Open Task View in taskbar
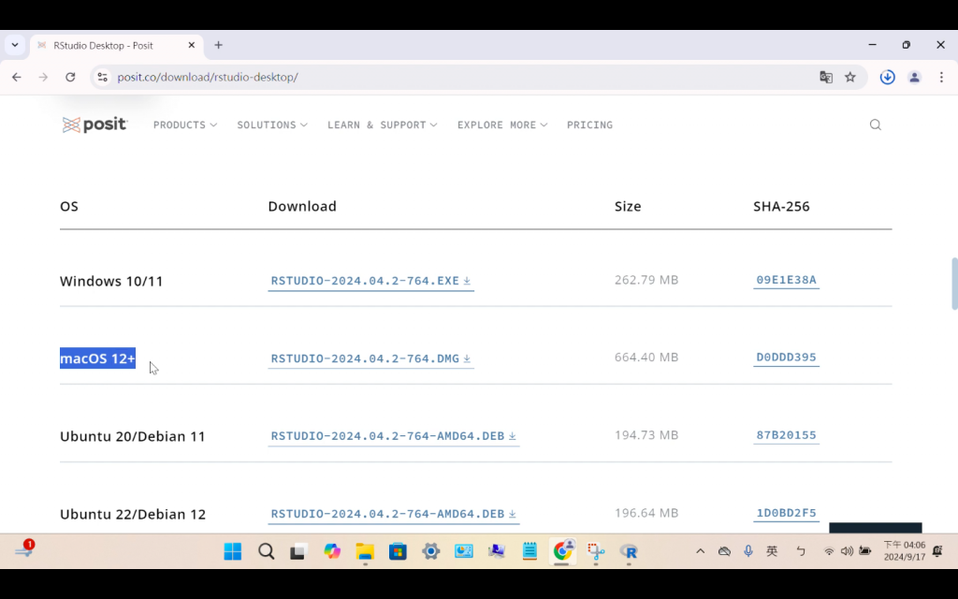The image size is (958, 599). 298,551
